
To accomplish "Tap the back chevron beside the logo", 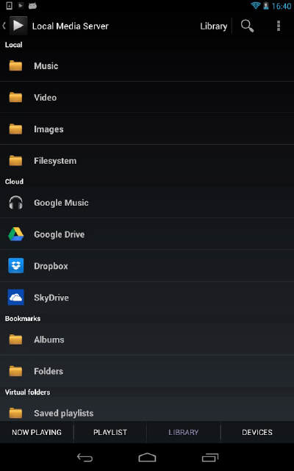I will click(4, 26).
